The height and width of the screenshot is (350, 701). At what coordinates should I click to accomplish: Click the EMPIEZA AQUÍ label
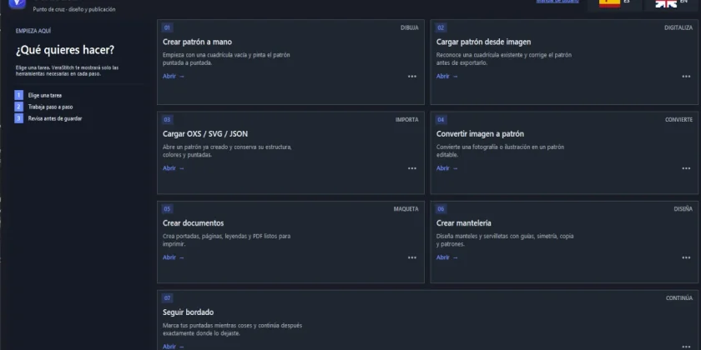[33, 32]
